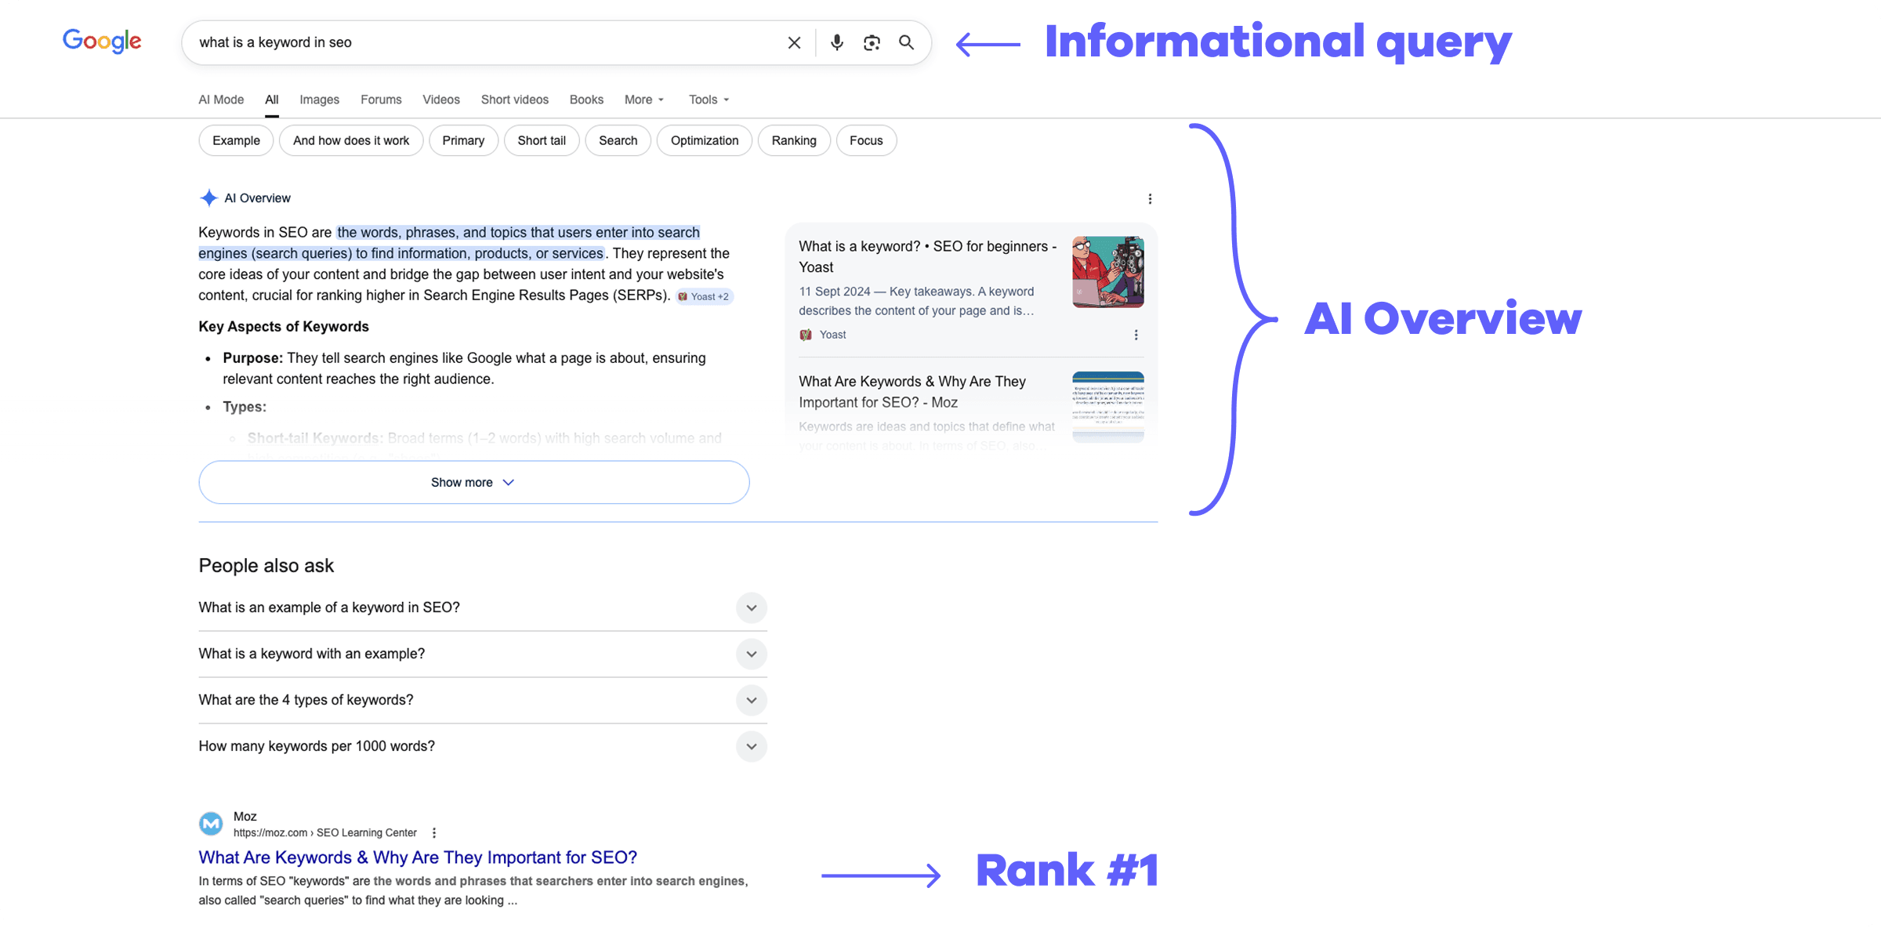The width and height of the screenshot is (1881, 928).
Task: Select the Short tail filter chip
Action: click(x=542, y=140)
